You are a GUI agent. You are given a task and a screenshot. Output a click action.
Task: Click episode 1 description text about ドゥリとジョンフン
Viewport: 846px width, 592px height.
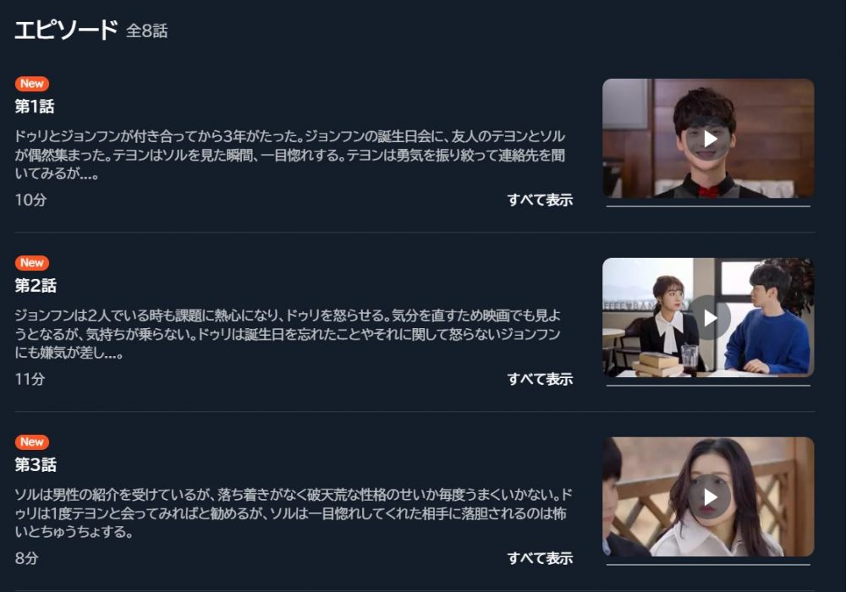coord(290,155)
